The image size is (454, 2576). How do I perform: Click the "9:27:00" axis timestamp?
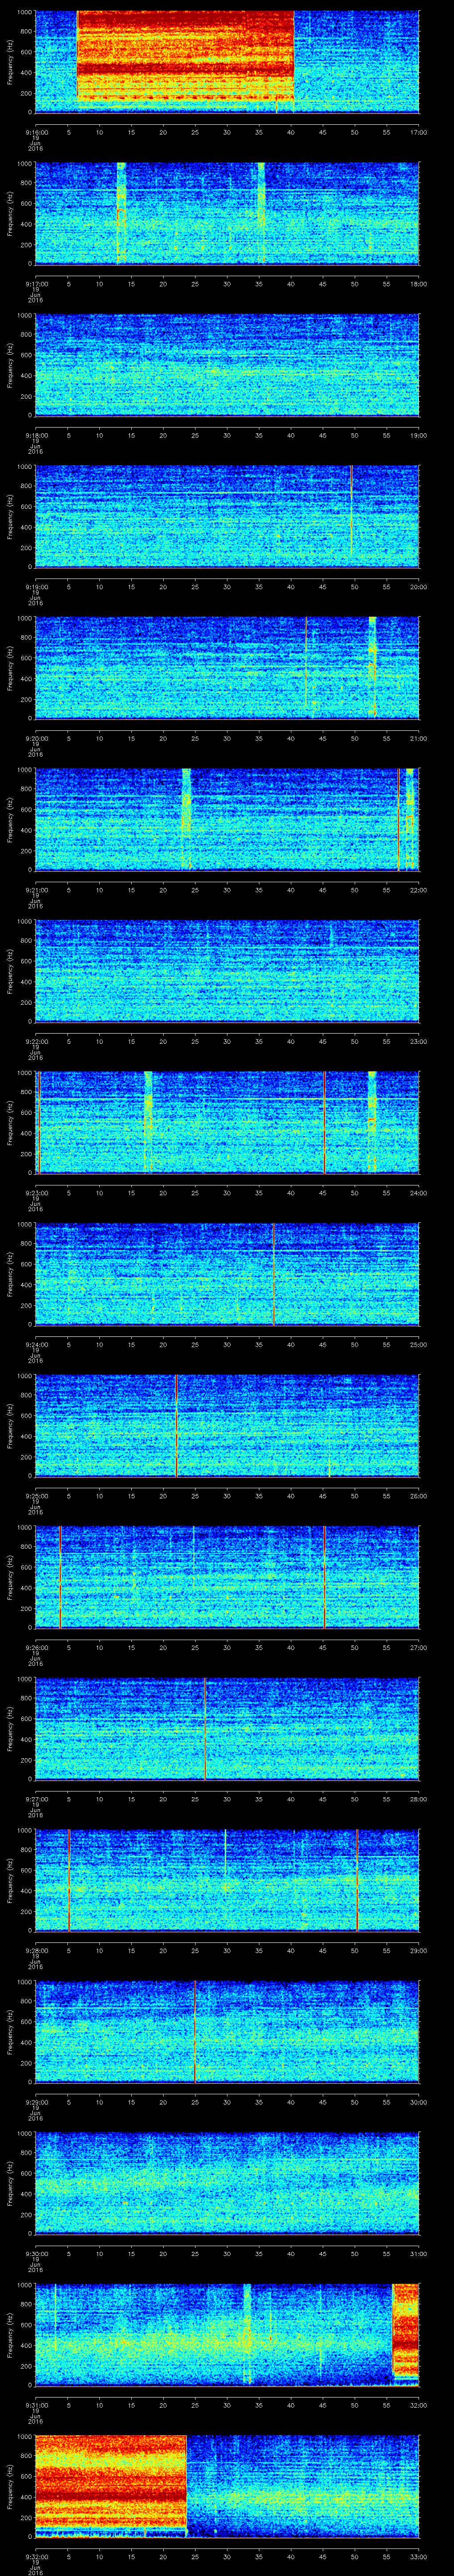(37, 1798)
